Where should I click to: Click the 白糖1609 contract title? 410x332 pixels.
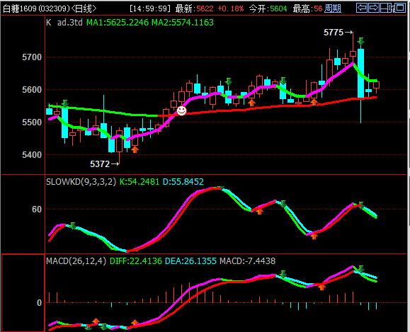20,8
